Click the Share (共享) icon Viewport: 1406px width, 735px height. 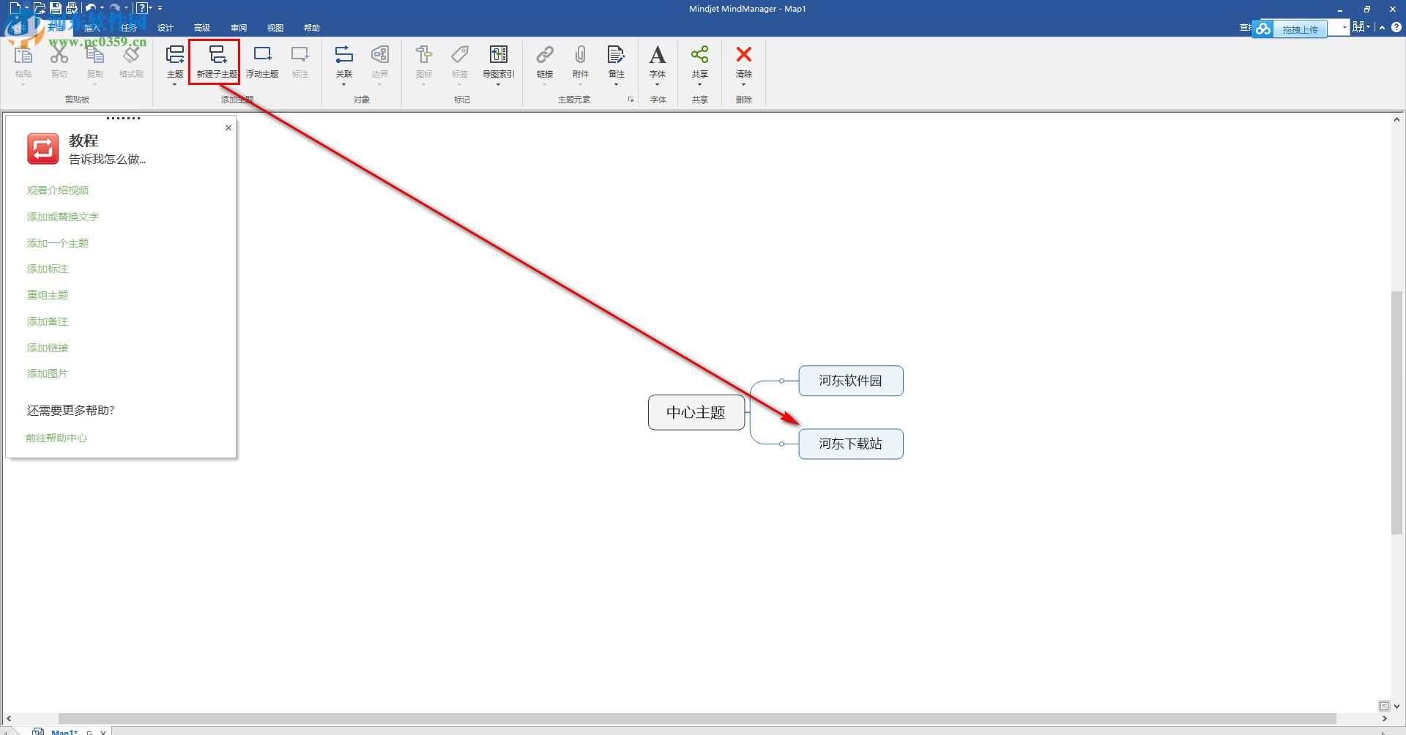click(700, 55)
